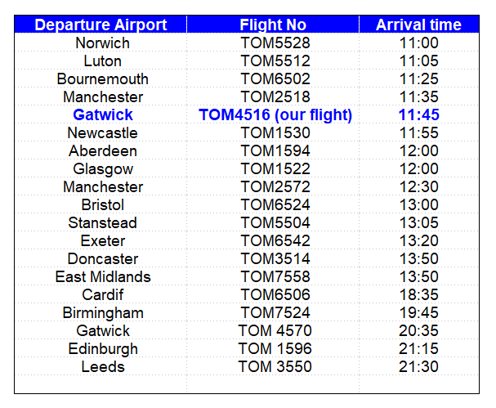Select the 12:30 arrival time cell
This screenshot has width=496, height=408.
click(419, 186)
